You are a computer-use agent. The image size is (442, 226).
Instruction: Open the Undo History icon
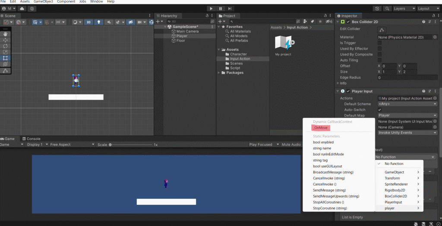pyautogui.click(x=377, y=9)
